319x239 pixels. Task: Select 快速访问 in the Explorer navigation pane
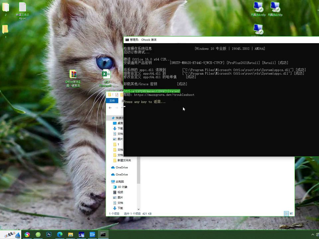[117, 118]
